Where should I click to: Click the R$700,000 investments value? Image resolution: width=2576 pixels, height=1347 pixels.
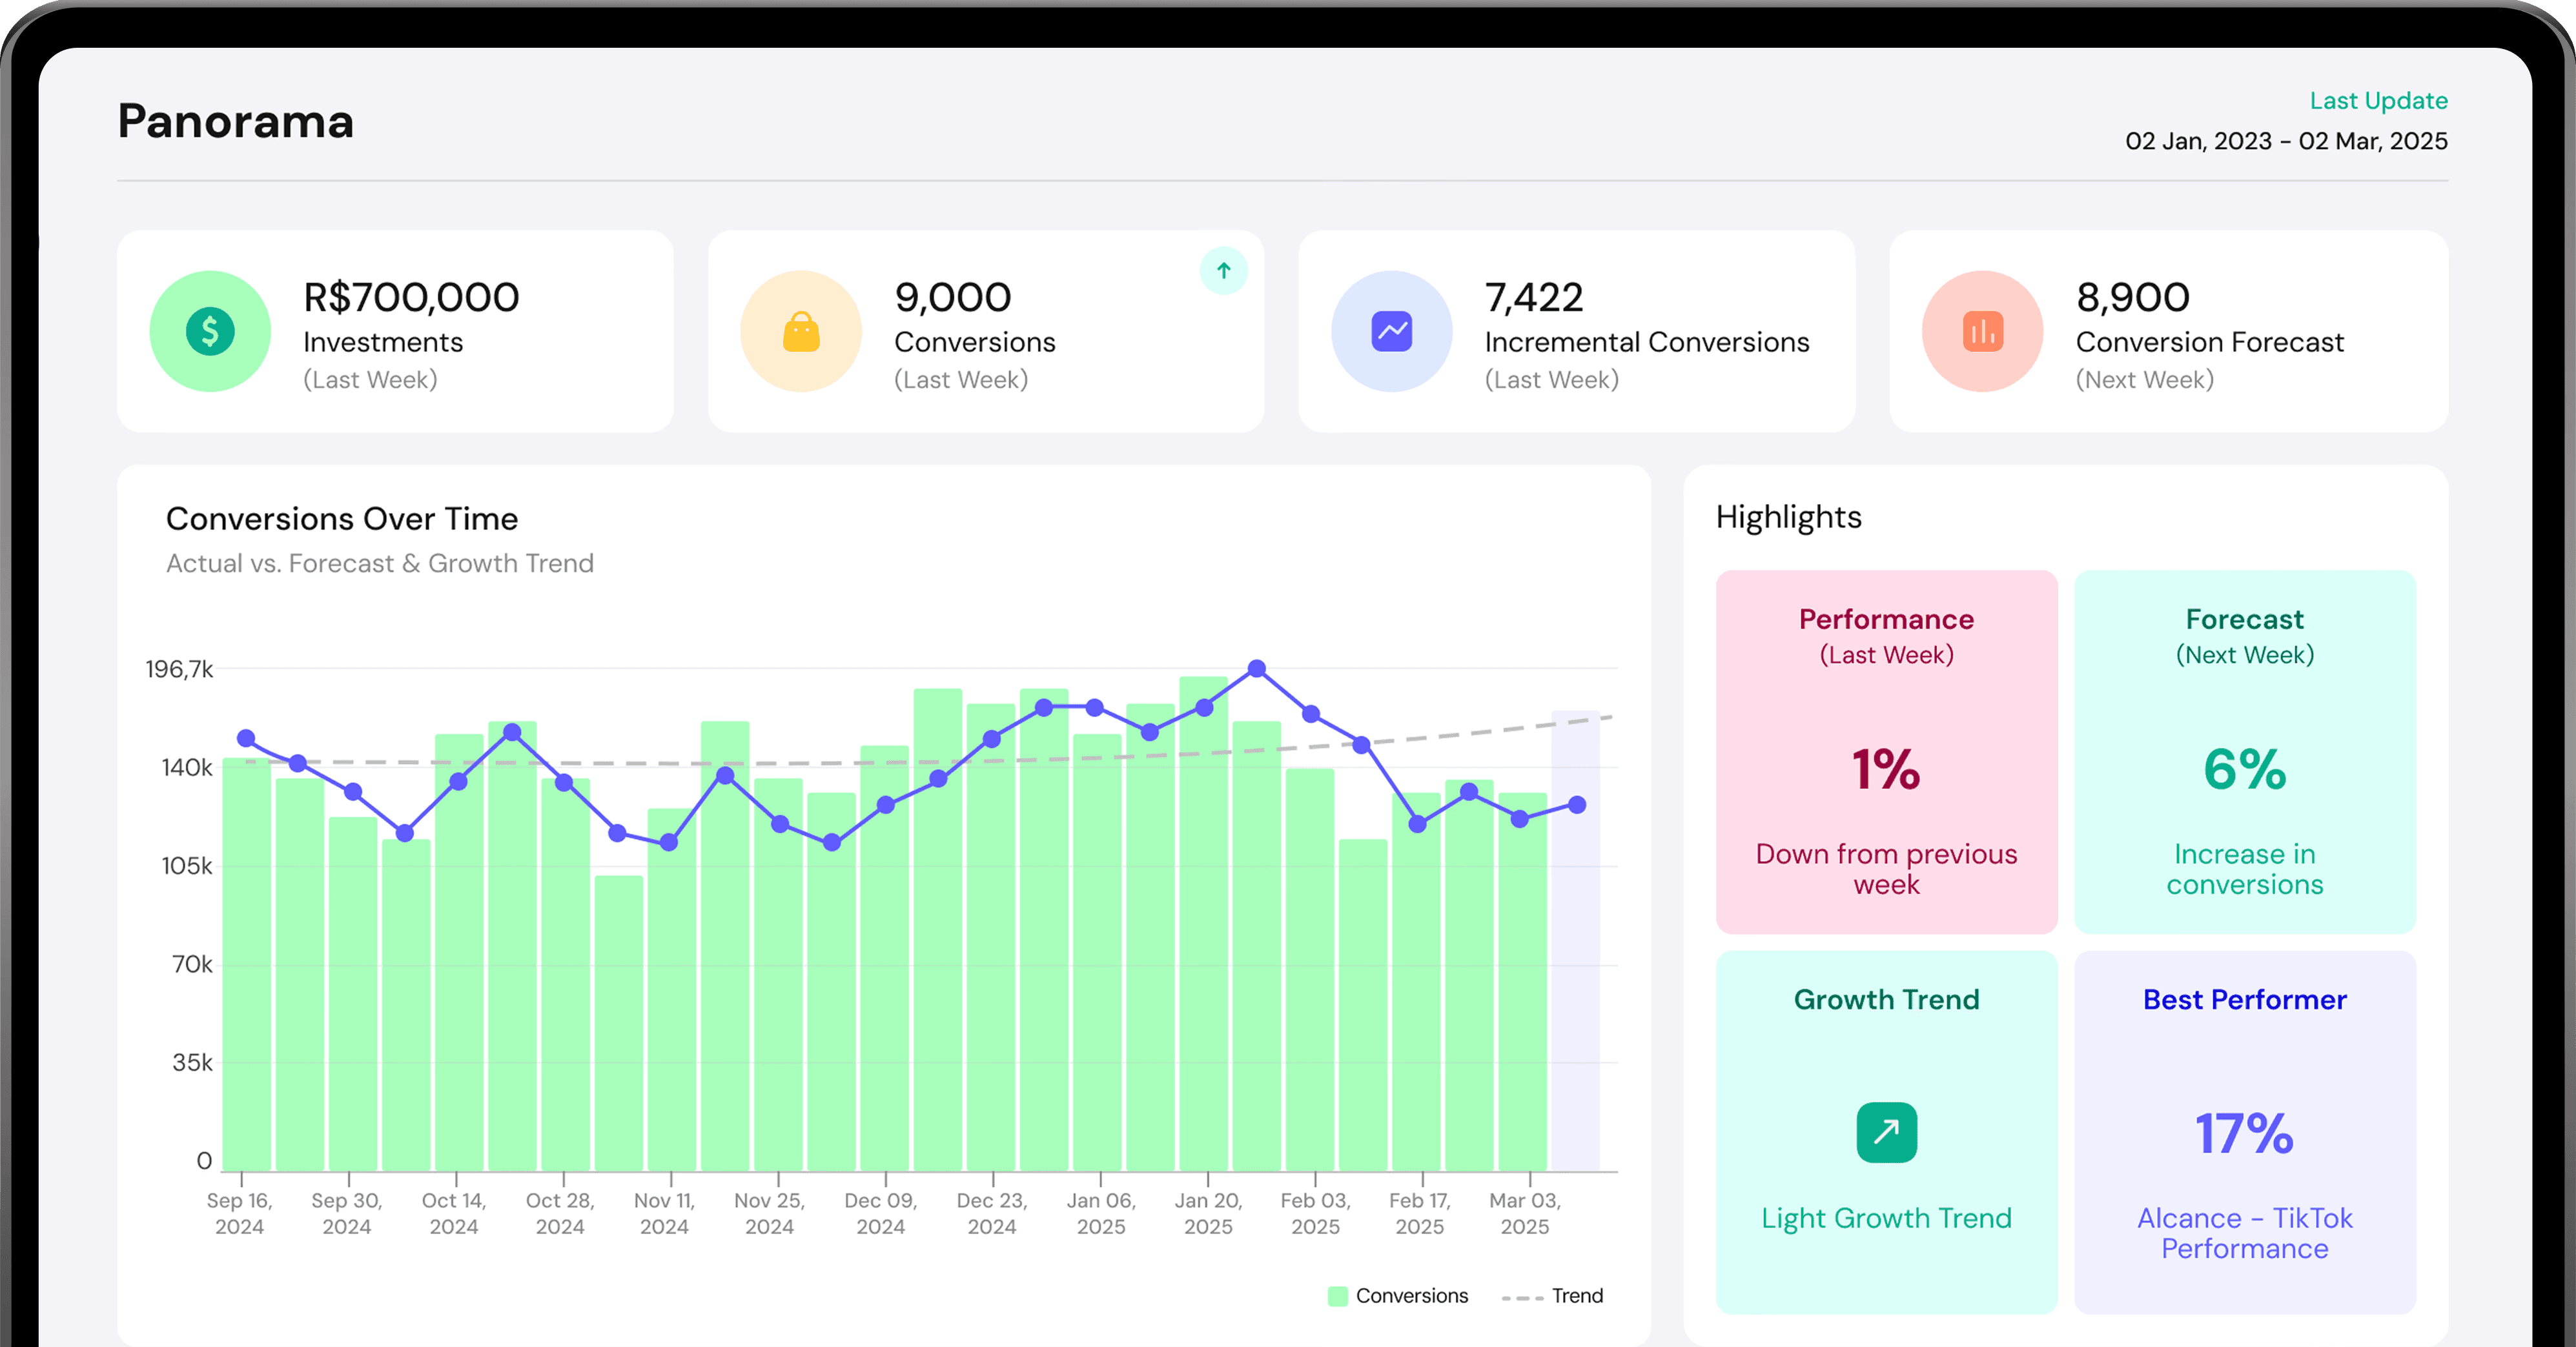click(411, 297)
